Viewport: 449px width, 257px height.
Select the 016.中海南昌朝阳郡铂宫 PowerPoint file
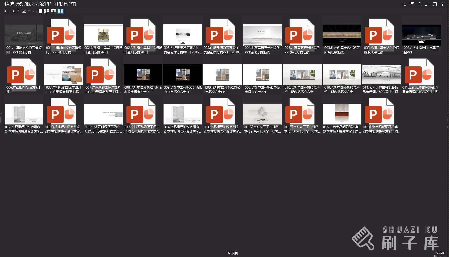click(381, 114)
